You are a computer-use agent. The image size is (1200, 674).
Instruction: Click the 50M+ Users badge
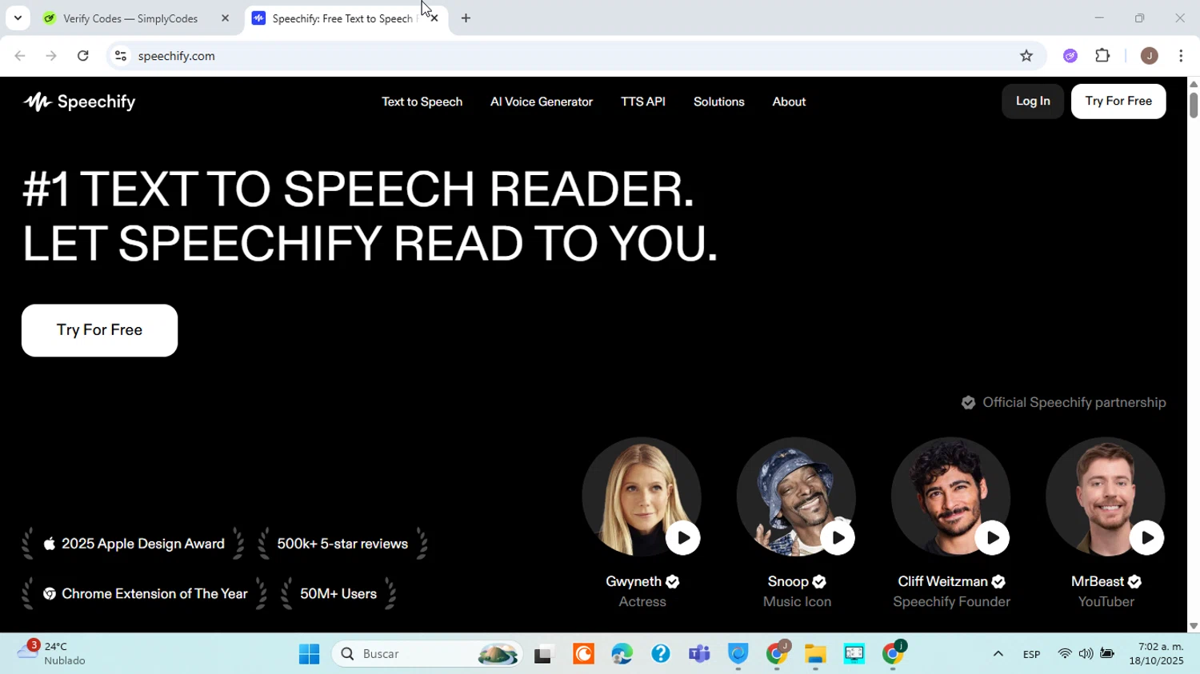tap(338, 594)
